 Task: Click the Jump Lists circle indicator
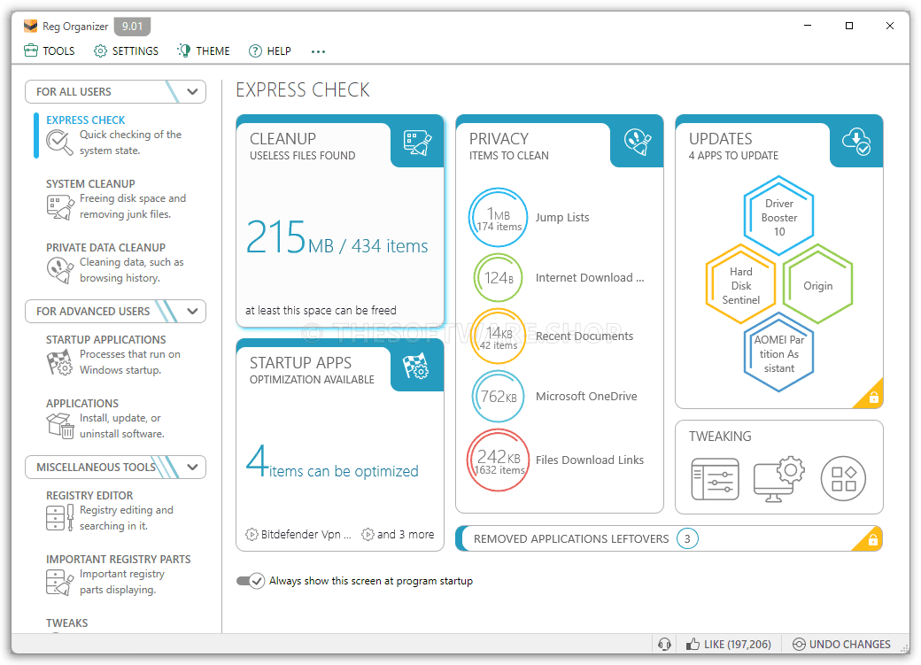(x=498, y=217)
